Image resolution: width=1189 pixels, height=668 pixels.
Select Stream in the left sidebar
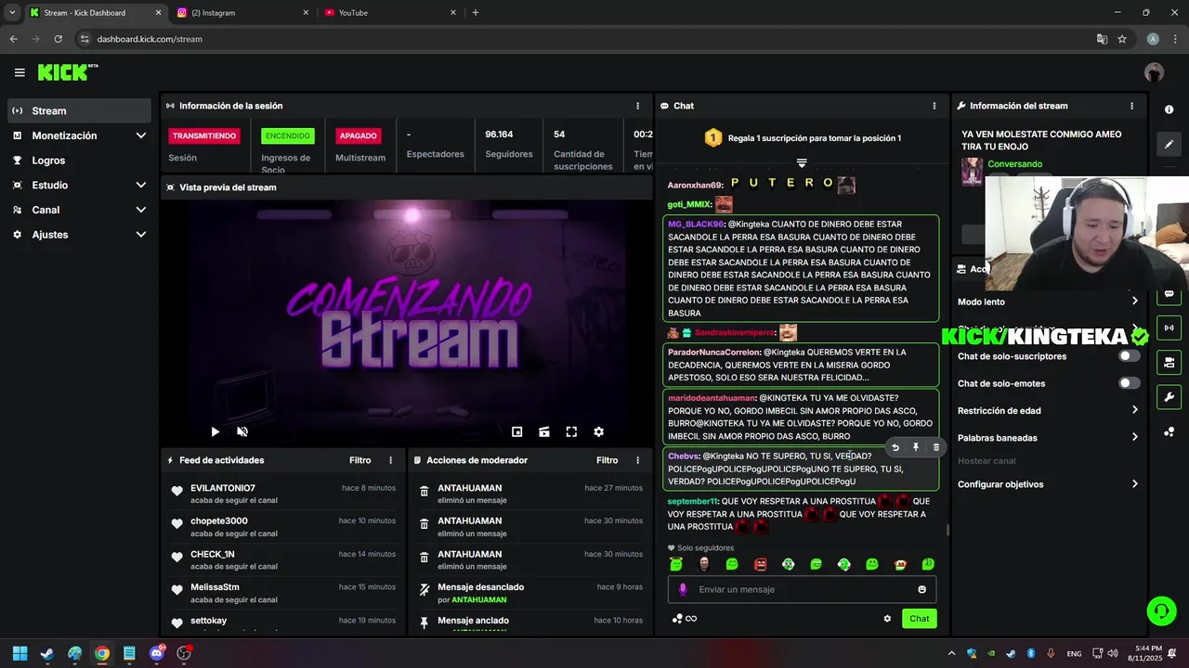[x=79, y=110]
